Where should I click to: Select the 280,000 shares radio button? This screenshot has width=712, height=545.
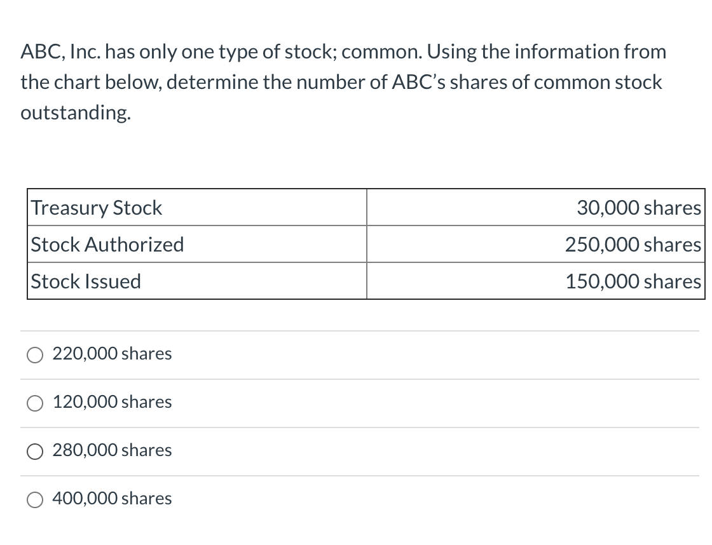click(35, 451)
